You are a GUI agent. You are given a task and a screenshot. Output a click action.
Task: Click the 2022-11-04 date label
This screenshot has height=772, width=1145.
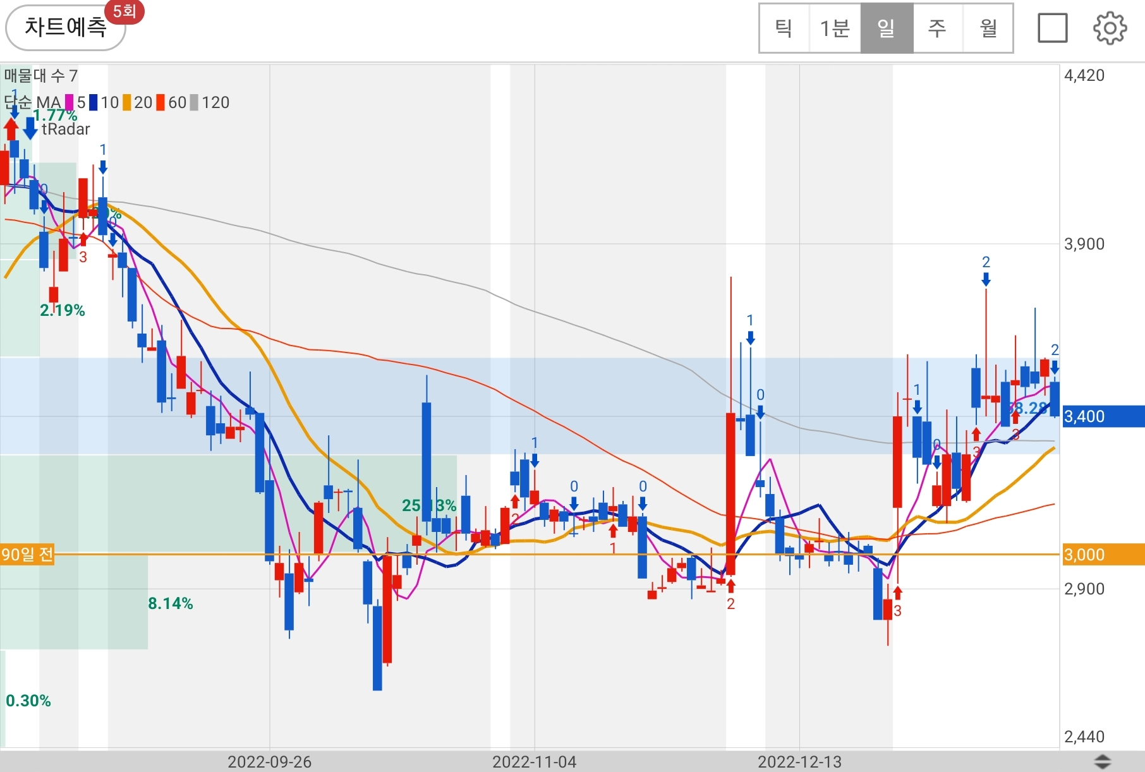pos(535,762)
